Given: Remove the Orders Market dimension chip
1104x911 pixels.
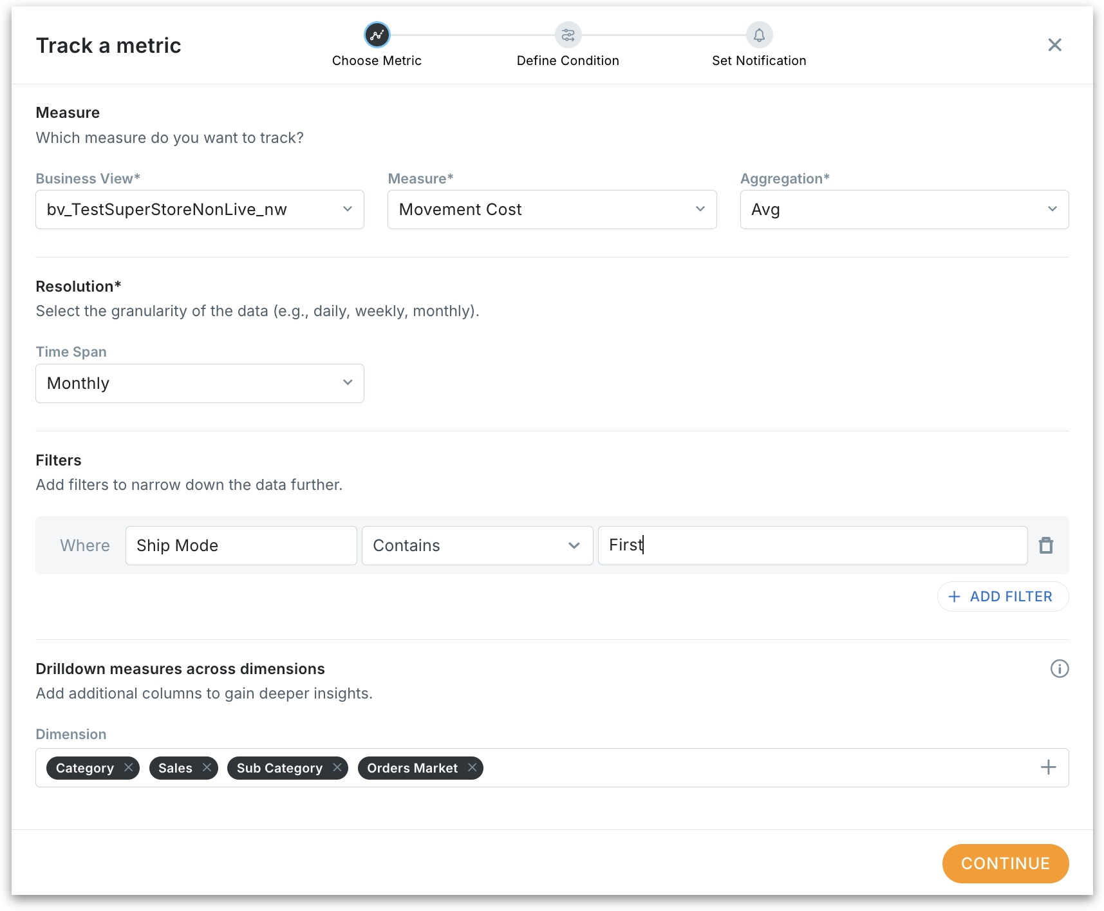Looking at the screenshot, I should (472, 767).
